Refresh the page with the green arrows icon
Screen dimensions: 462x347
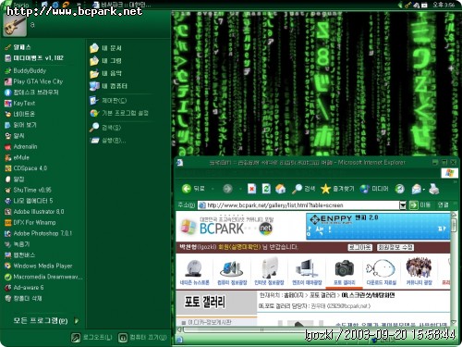click(266, 189)
